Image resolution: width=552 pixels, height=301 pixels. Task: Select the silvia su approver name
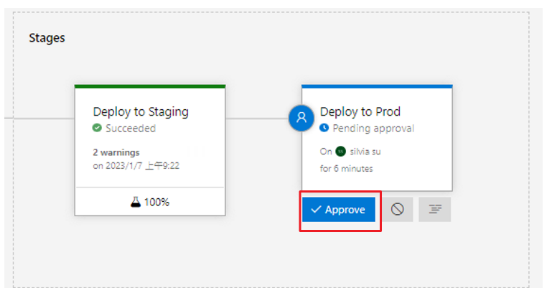click(x=368, y=152)
